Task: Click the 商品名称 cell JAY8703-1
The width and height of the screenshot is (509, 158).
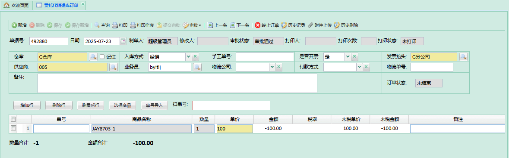Action: [142, 129]
